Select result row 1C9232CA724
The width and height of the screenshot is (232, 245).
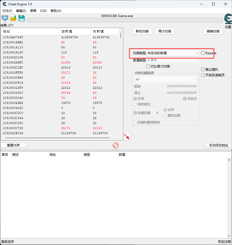60,133
